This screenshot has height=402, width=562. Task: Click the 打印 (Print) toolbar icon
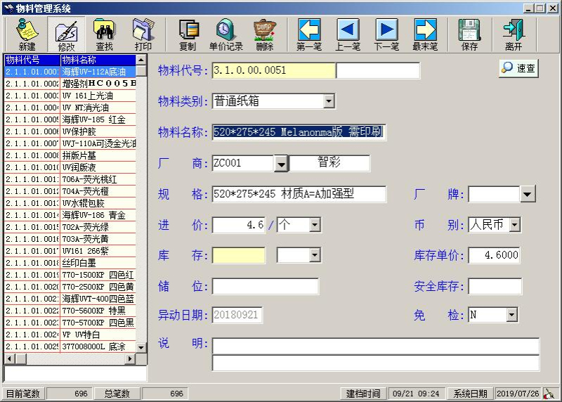143,34
